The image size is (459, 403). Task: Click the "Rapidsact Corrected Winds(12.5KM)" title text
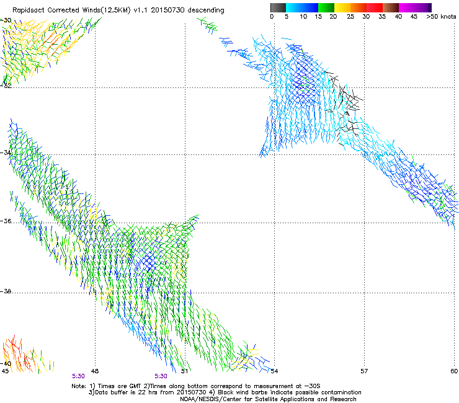tap(71, 11)
